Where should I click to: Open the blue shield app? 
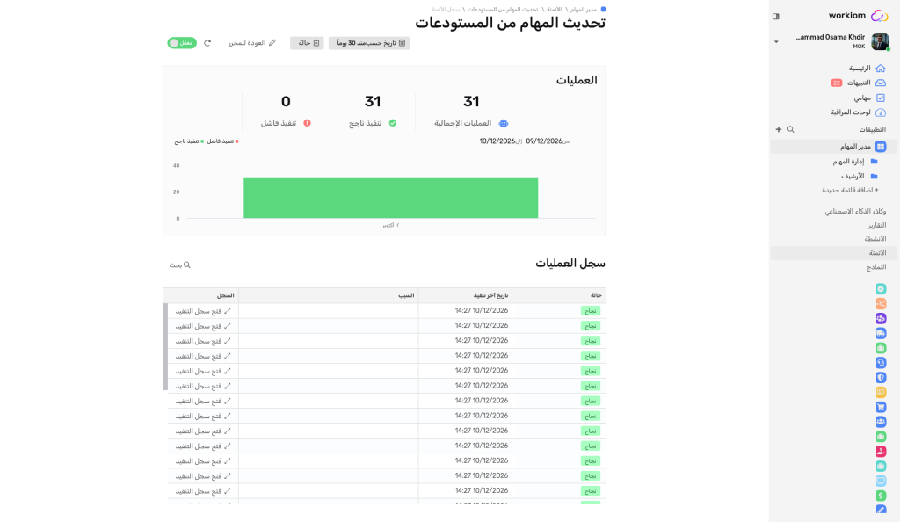881,378
